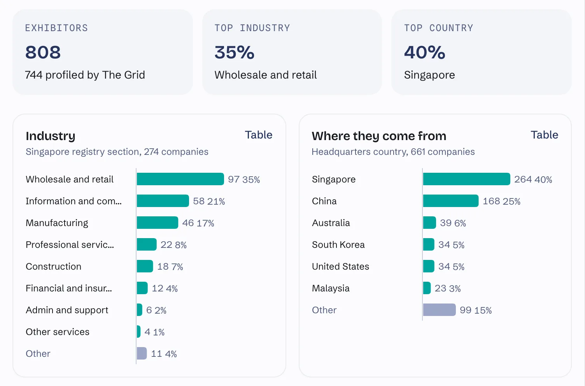This screenshot has height=386, width=585.
Task: Click the Singapore bar in country chart
Action: pyautogui.click(x=466, y=179)
